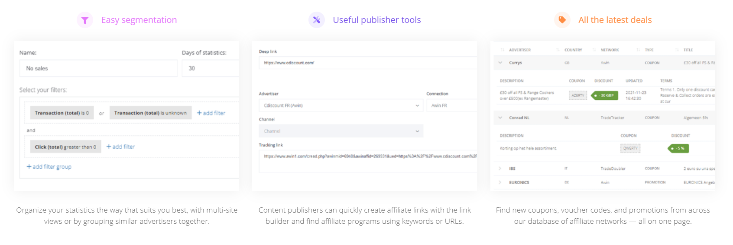Image resolution: width=733 pixels, height=245 pixels.
Task: Expand the IBS deal row
Action: pos(500,169)
